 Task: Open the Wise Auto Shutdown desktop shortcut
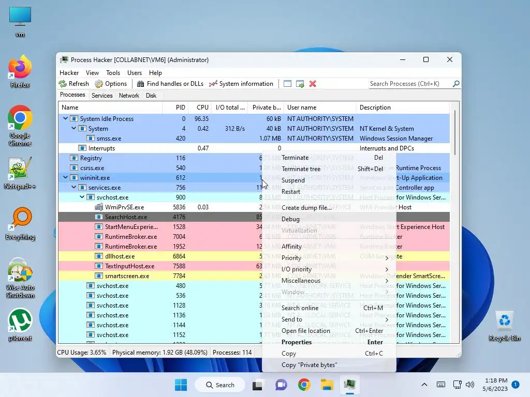click(x=20, y=278)
